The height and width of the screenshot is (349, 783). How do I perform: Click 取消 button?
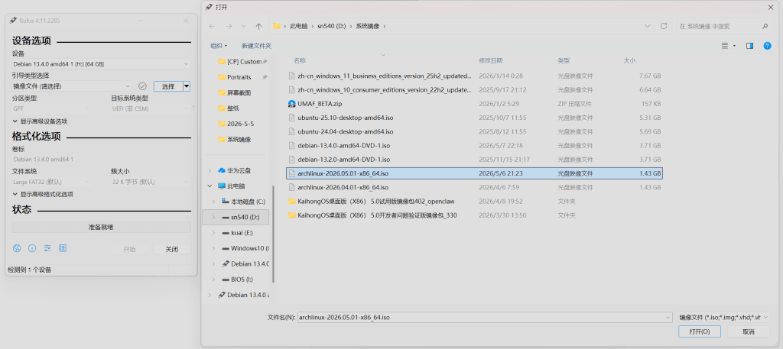click(x=748, y=331)
